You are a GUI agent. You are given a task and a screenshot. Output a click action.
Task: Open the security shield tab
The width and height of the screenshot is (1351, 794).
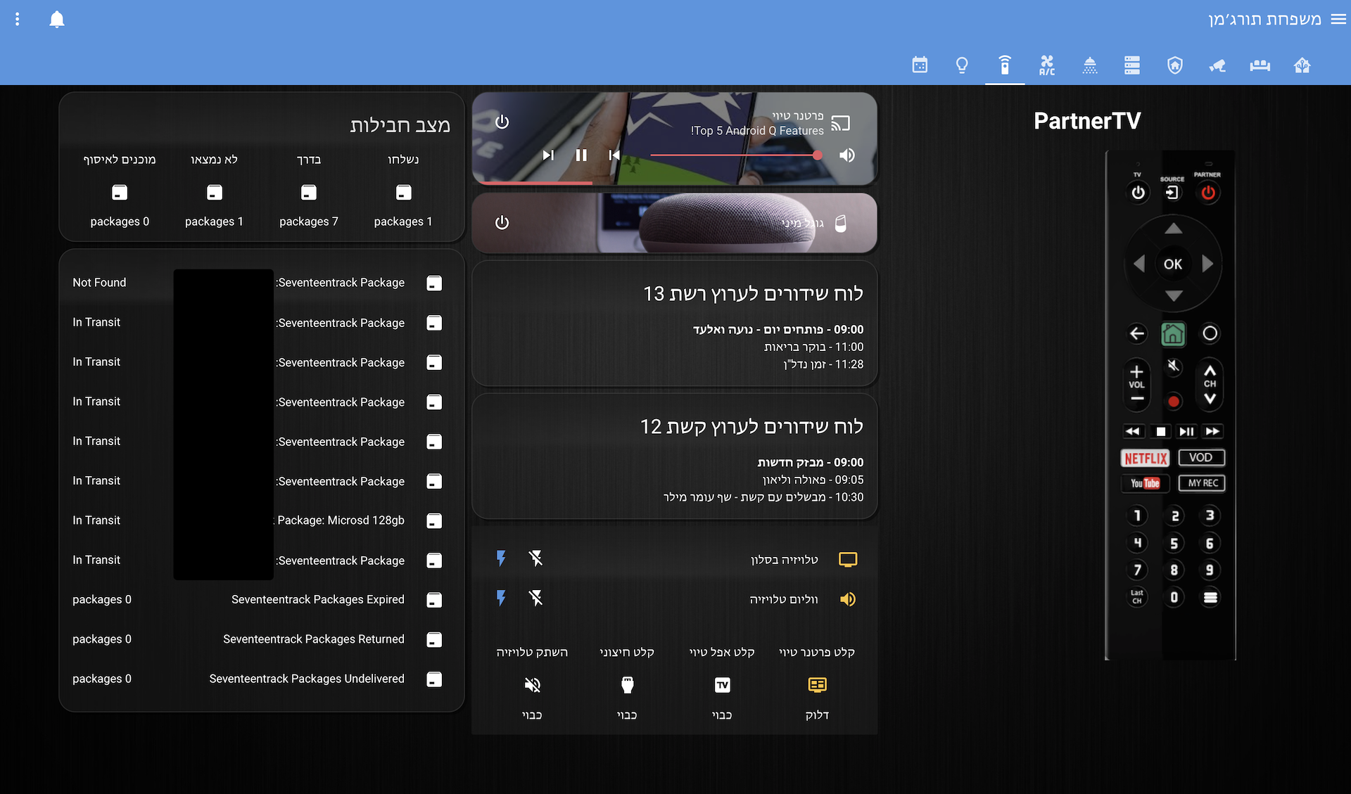[x=1174, y=65]
